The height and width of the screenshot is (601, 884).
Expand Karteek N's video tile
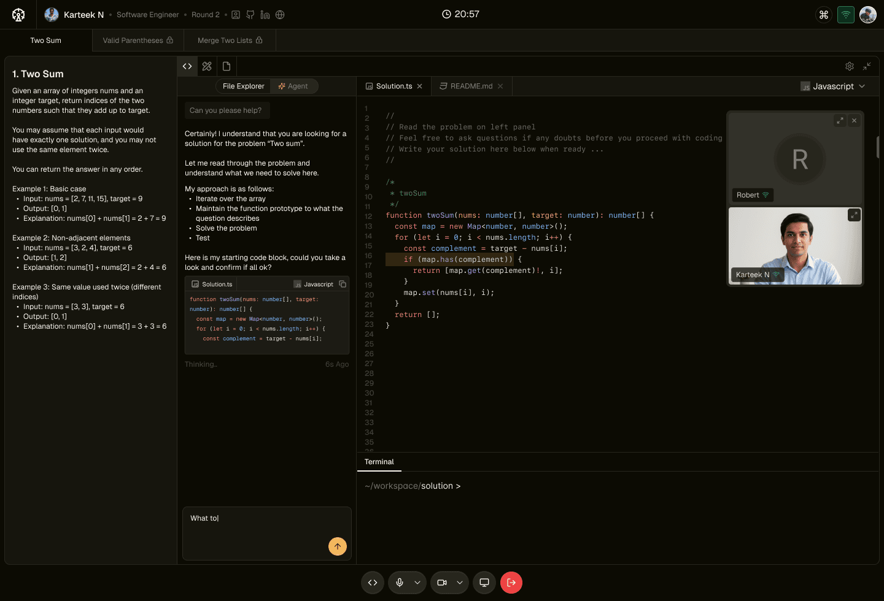(854, 215)
